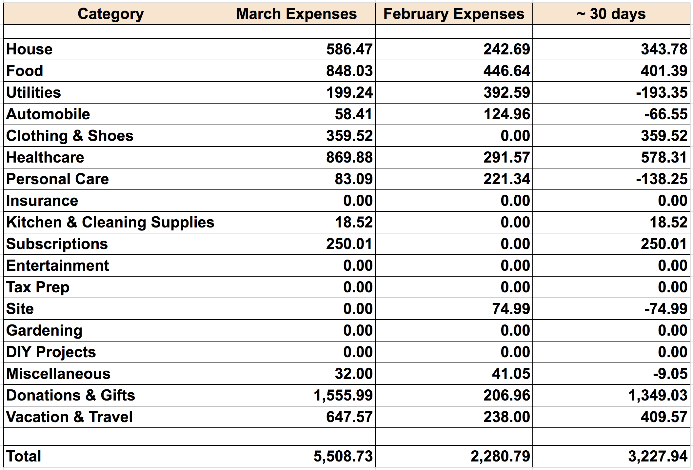Click Utilities' February value 392.59
The width and height of the screenshot is (693, 470).
coord(506,92)
